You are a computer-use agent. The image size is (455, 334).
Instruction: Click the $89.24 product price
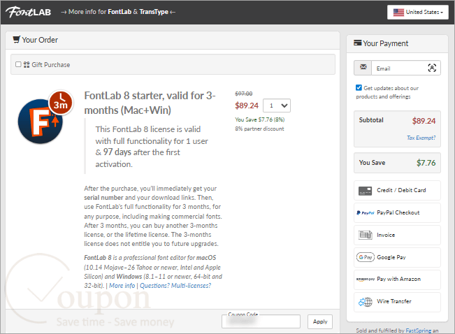(x=247, y=106)
